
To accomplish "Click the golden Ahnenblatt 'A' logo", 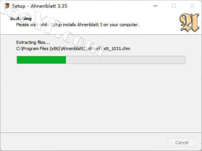I will pyautogui.click(x=189, y=22).
